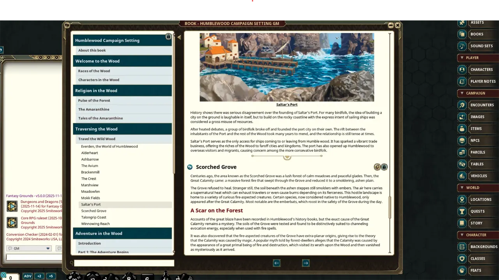Click the copy icon beside Scorched Grove
Screen dimensions: 499x280
click(377, 167)
